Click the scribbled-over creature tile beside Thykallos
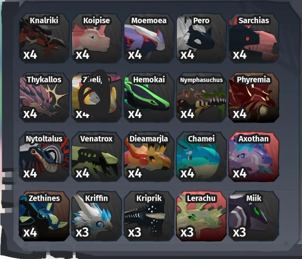The width and height of the screenshot is (302, 259). click(x=96, y=97)
